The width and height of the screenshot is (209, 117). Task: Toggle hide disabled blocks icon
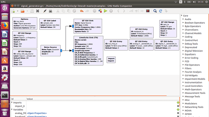coord(148,11)
